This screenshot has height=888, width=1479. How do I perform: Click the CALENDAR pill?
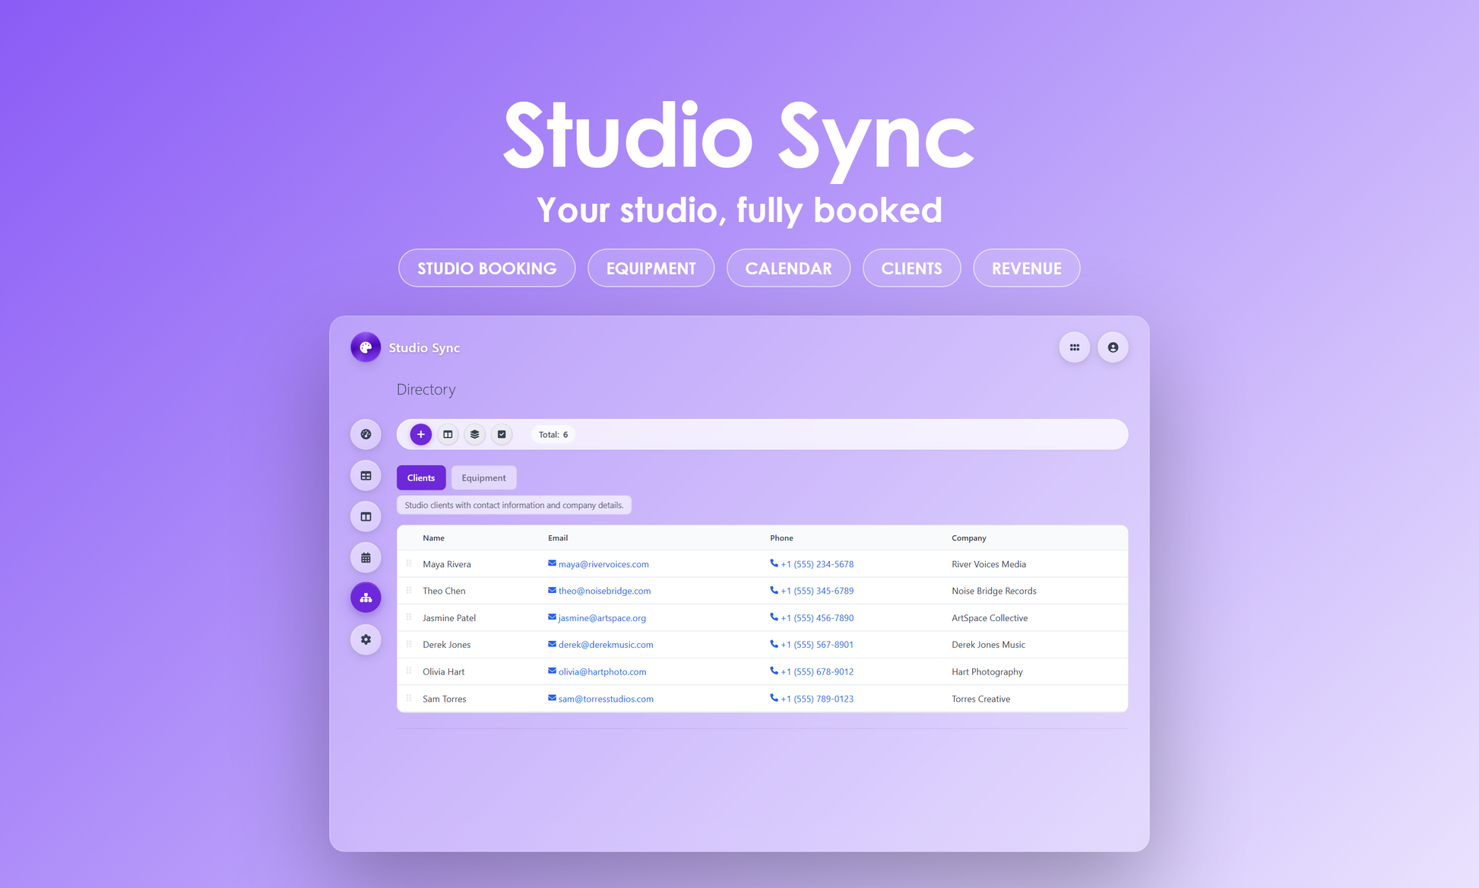click(788, 268)
